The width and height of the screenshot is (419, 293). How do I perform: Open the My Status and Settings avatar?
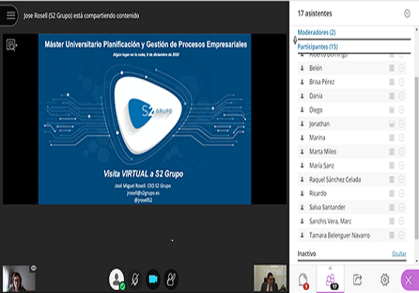click(x=116, y=279)
